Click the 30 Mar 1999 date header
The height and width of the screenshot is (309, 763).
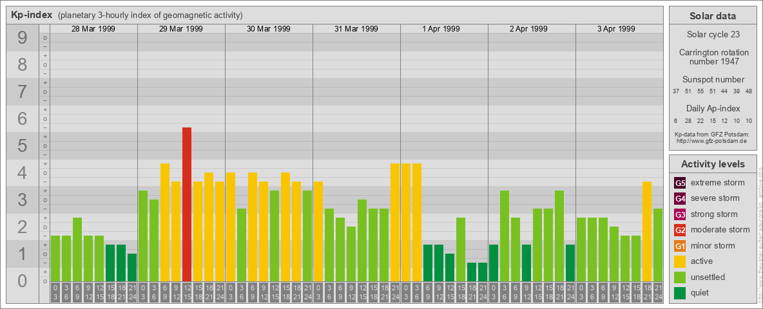coord(268,29)
